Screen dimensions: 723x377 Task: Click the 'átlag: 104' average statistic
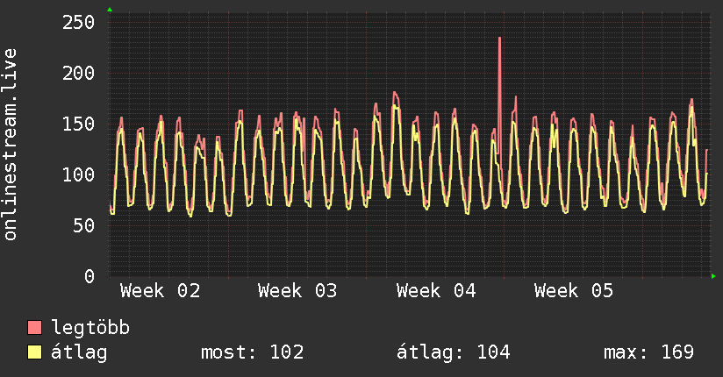coord(454,352)
